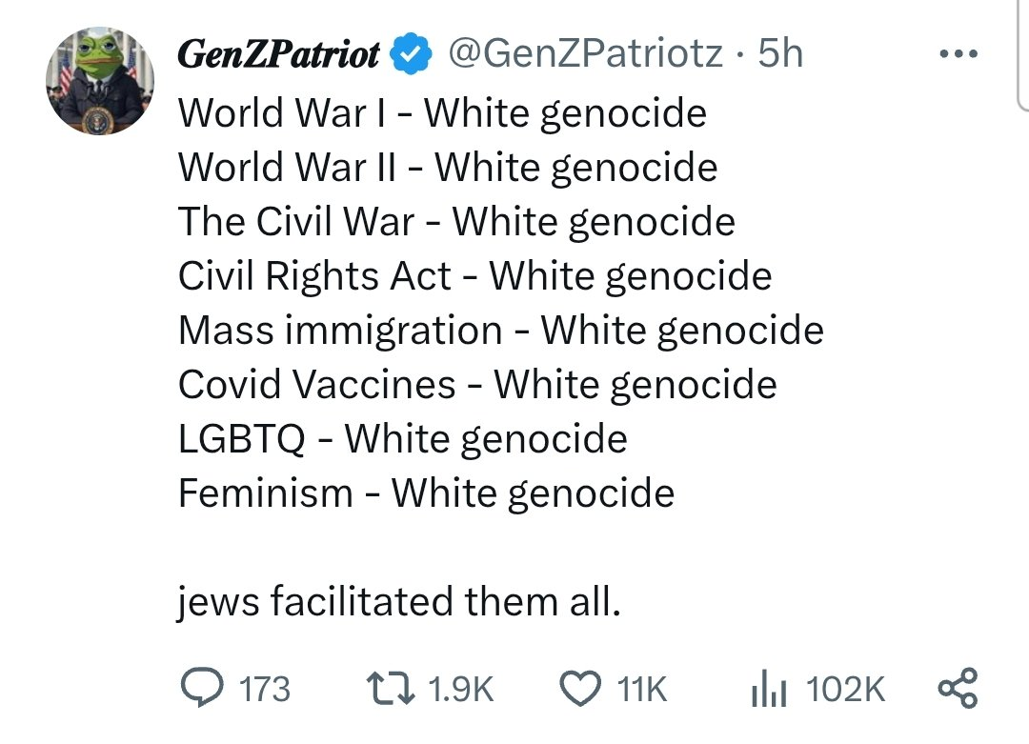
Task: Click the blue verified checkmark badge
Action: 411,55
